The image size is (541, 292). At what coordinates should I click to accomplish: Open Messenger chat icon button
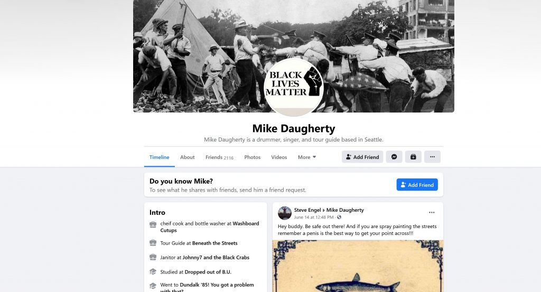click(394, 157)
